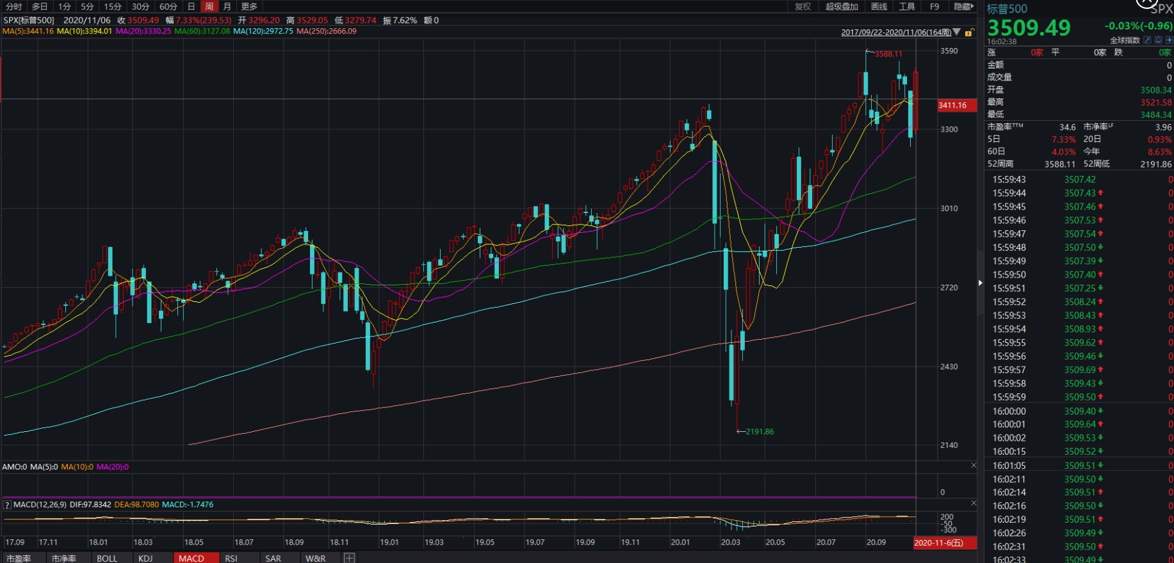Viewport: 1174px width, 563px height.
Task: Click the bell alert icon
Action: tap(1159, 40)
